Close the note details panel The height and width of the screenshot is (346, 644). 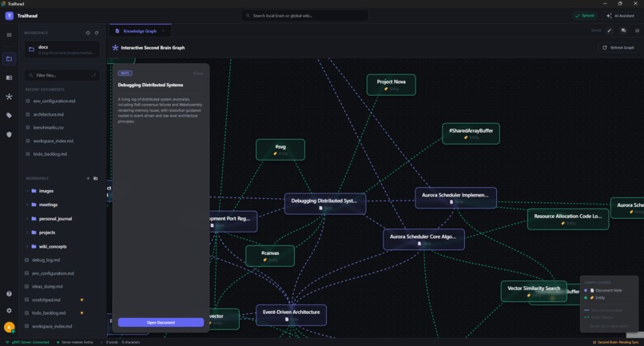click(x=198, y=74)
